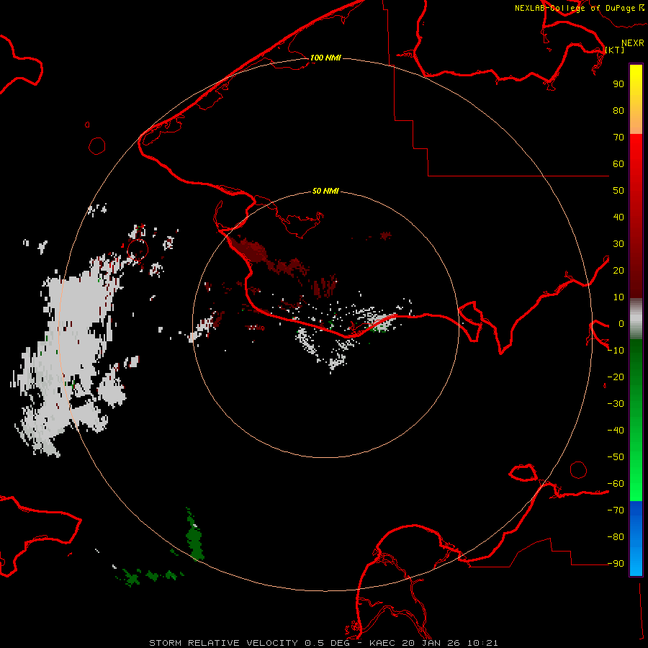648x648 pixels.
Task: Click the 100 NMI range ring label
Action: [x=325, y=58]
